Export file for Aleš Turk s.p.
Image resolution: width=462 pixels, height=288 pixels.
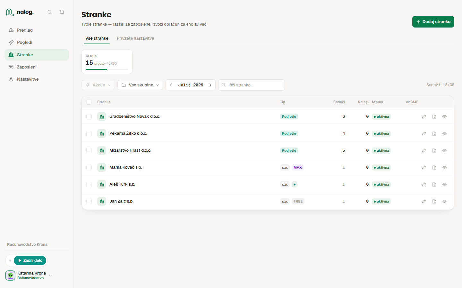click(434, 185)
